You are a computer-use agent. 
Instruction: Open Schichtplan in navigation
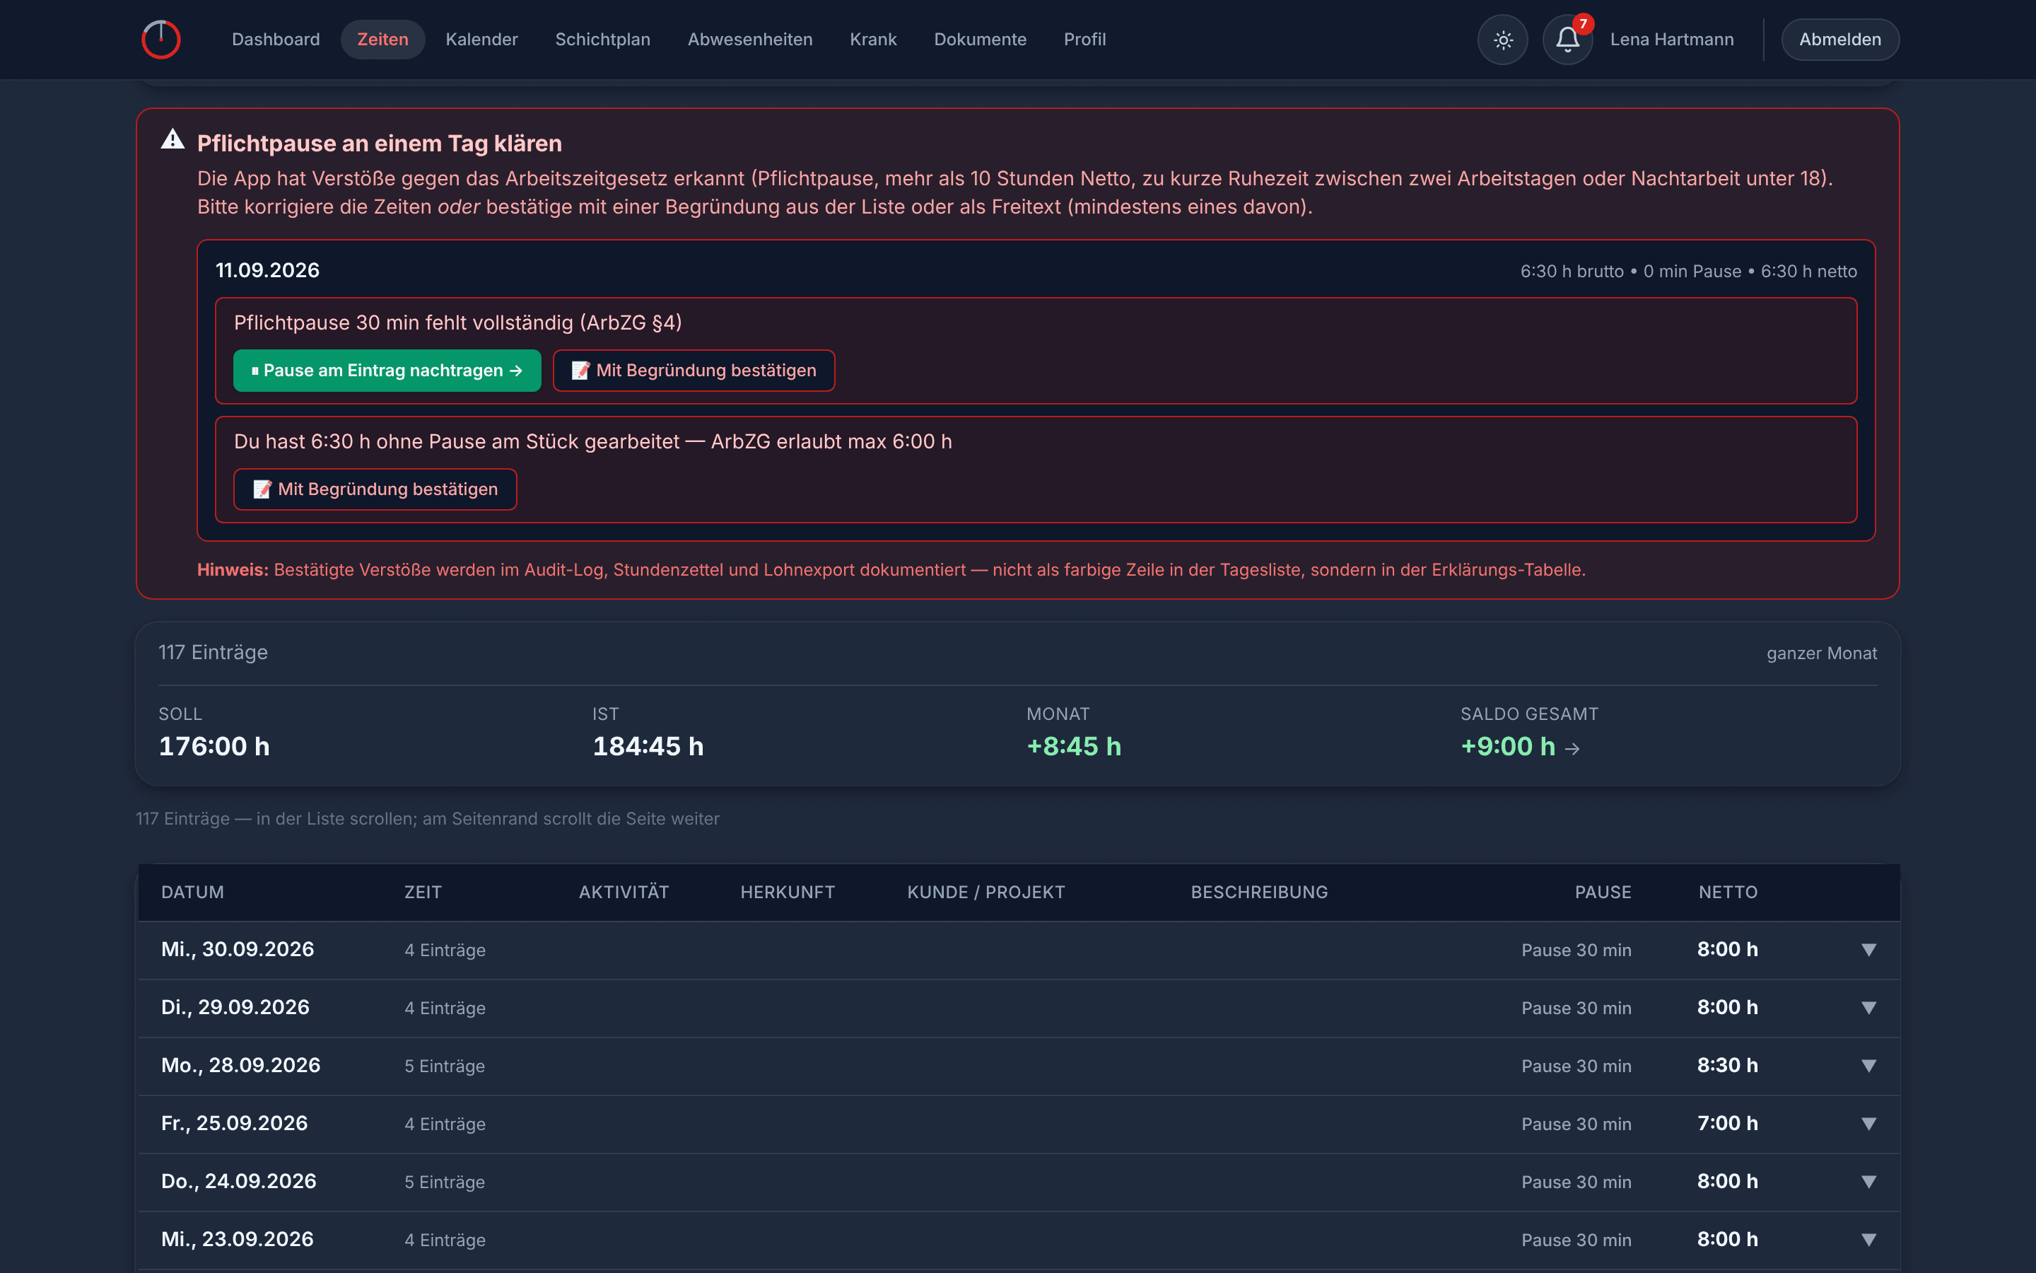(602, 40)
